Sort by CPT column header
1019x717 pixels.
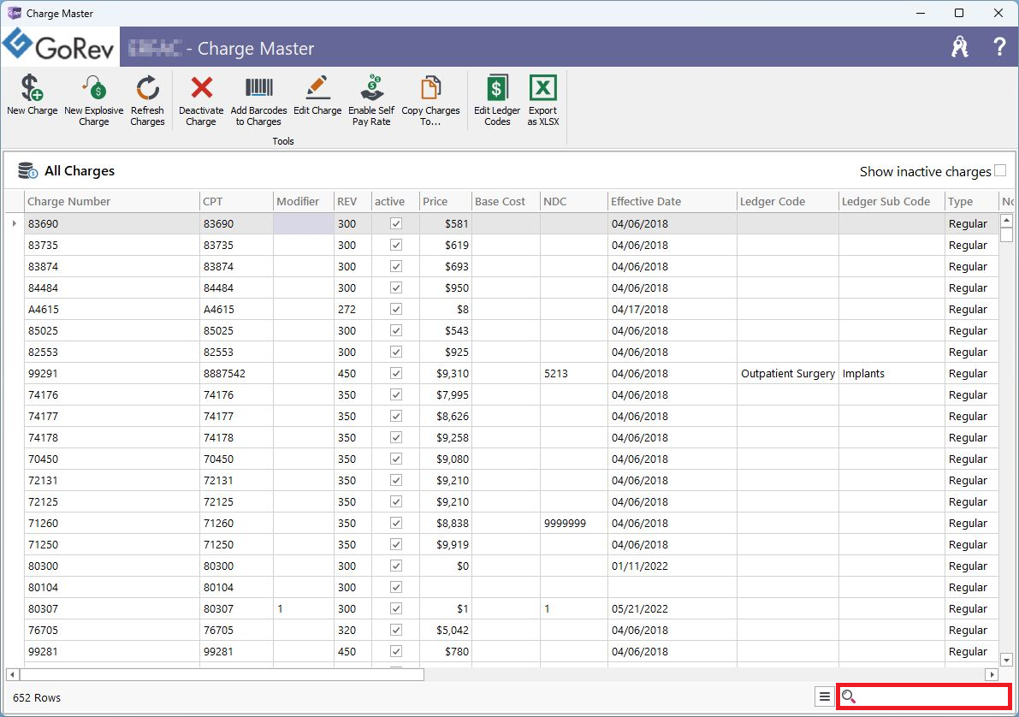(x=236, y=202)
